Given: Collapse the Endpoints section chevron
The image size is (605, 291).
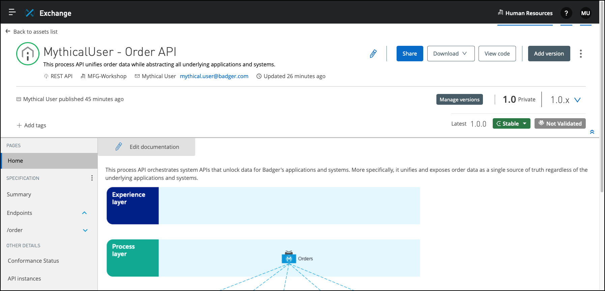Looking at the screenshot, I should click(84, 213).
